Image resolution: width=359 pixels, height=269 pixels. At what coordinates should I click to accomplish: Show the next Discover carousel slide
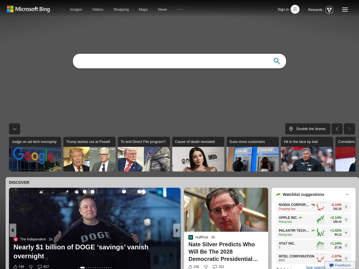click(177, 230)
